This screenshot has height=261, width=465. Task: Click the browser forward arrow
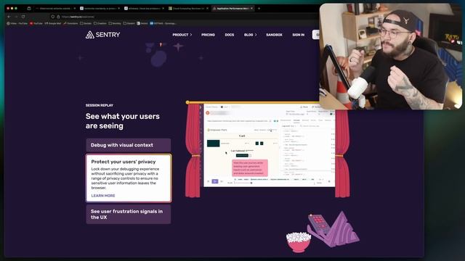pos(16,17)
